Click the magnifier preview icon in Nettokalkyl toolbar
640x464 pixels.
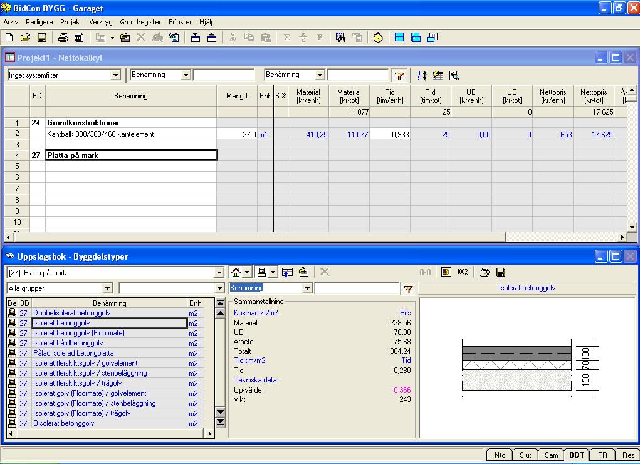point(454,76)
